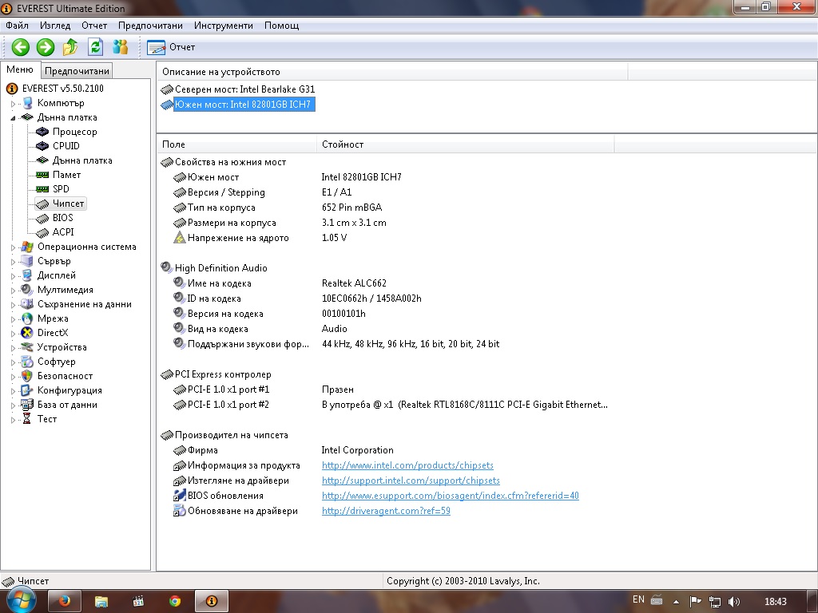
Task: Click the green Back arrow toolbar icon
Action: (20, 47)
